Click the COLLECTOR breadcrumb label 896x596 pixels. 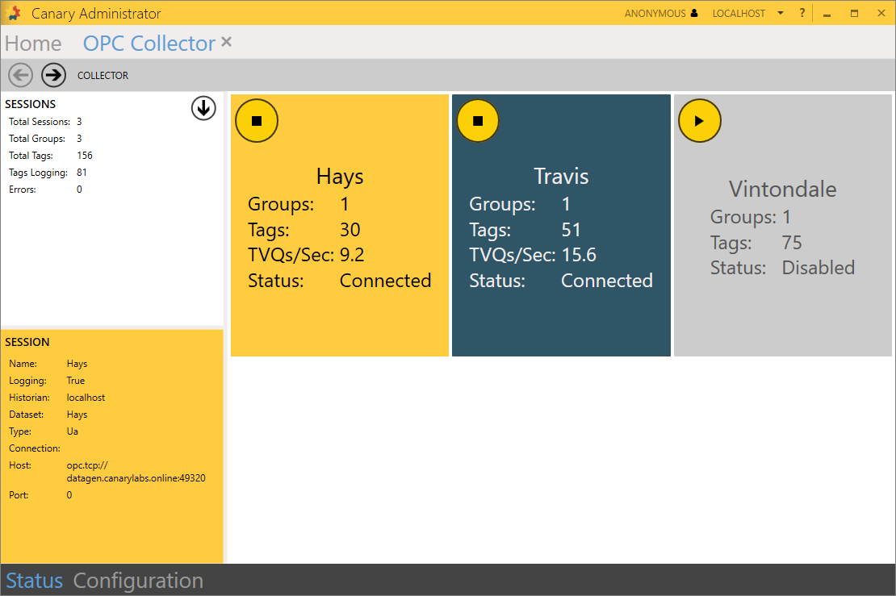click(103, 76)
